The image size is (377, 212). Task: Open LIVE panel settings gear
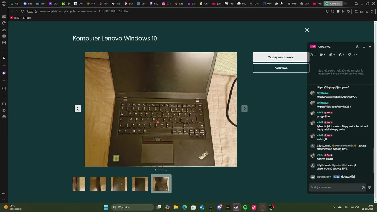(364, 47)
